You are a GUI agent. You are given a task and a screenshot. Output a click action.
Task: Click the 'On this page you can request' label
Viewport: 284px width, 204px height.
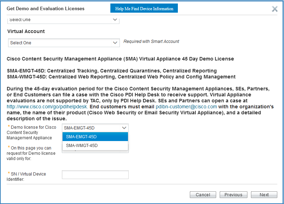[x=31, y=153]
